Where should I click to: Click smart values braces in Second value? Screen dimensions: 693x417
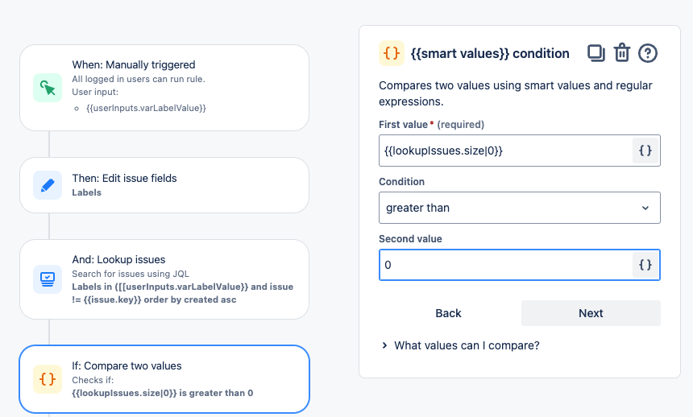tap(645, 265)
